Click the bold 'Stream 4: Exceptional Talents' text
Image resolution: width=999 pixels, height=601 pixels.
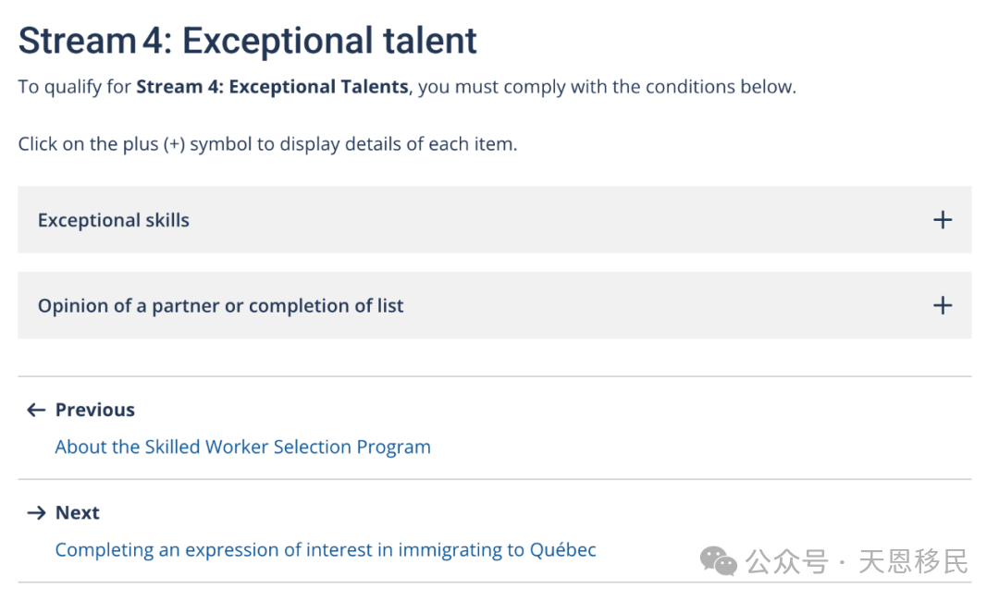tap(272, 87)
